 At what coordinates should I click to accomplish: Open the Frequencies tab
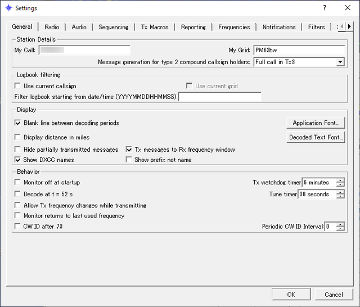(234, 27)
